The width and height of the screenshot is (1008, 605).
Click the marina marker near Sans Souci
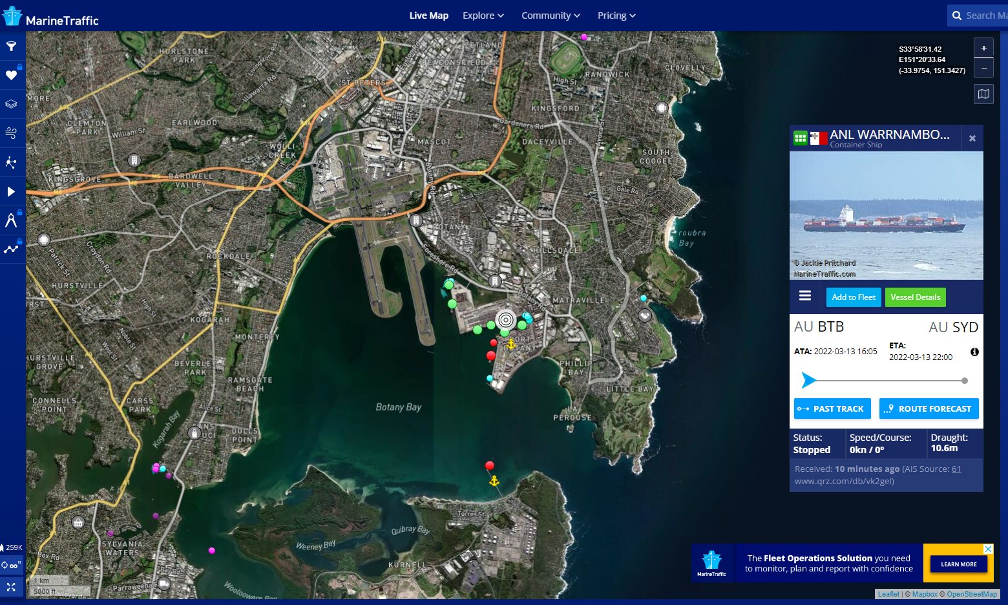(194, 434)
